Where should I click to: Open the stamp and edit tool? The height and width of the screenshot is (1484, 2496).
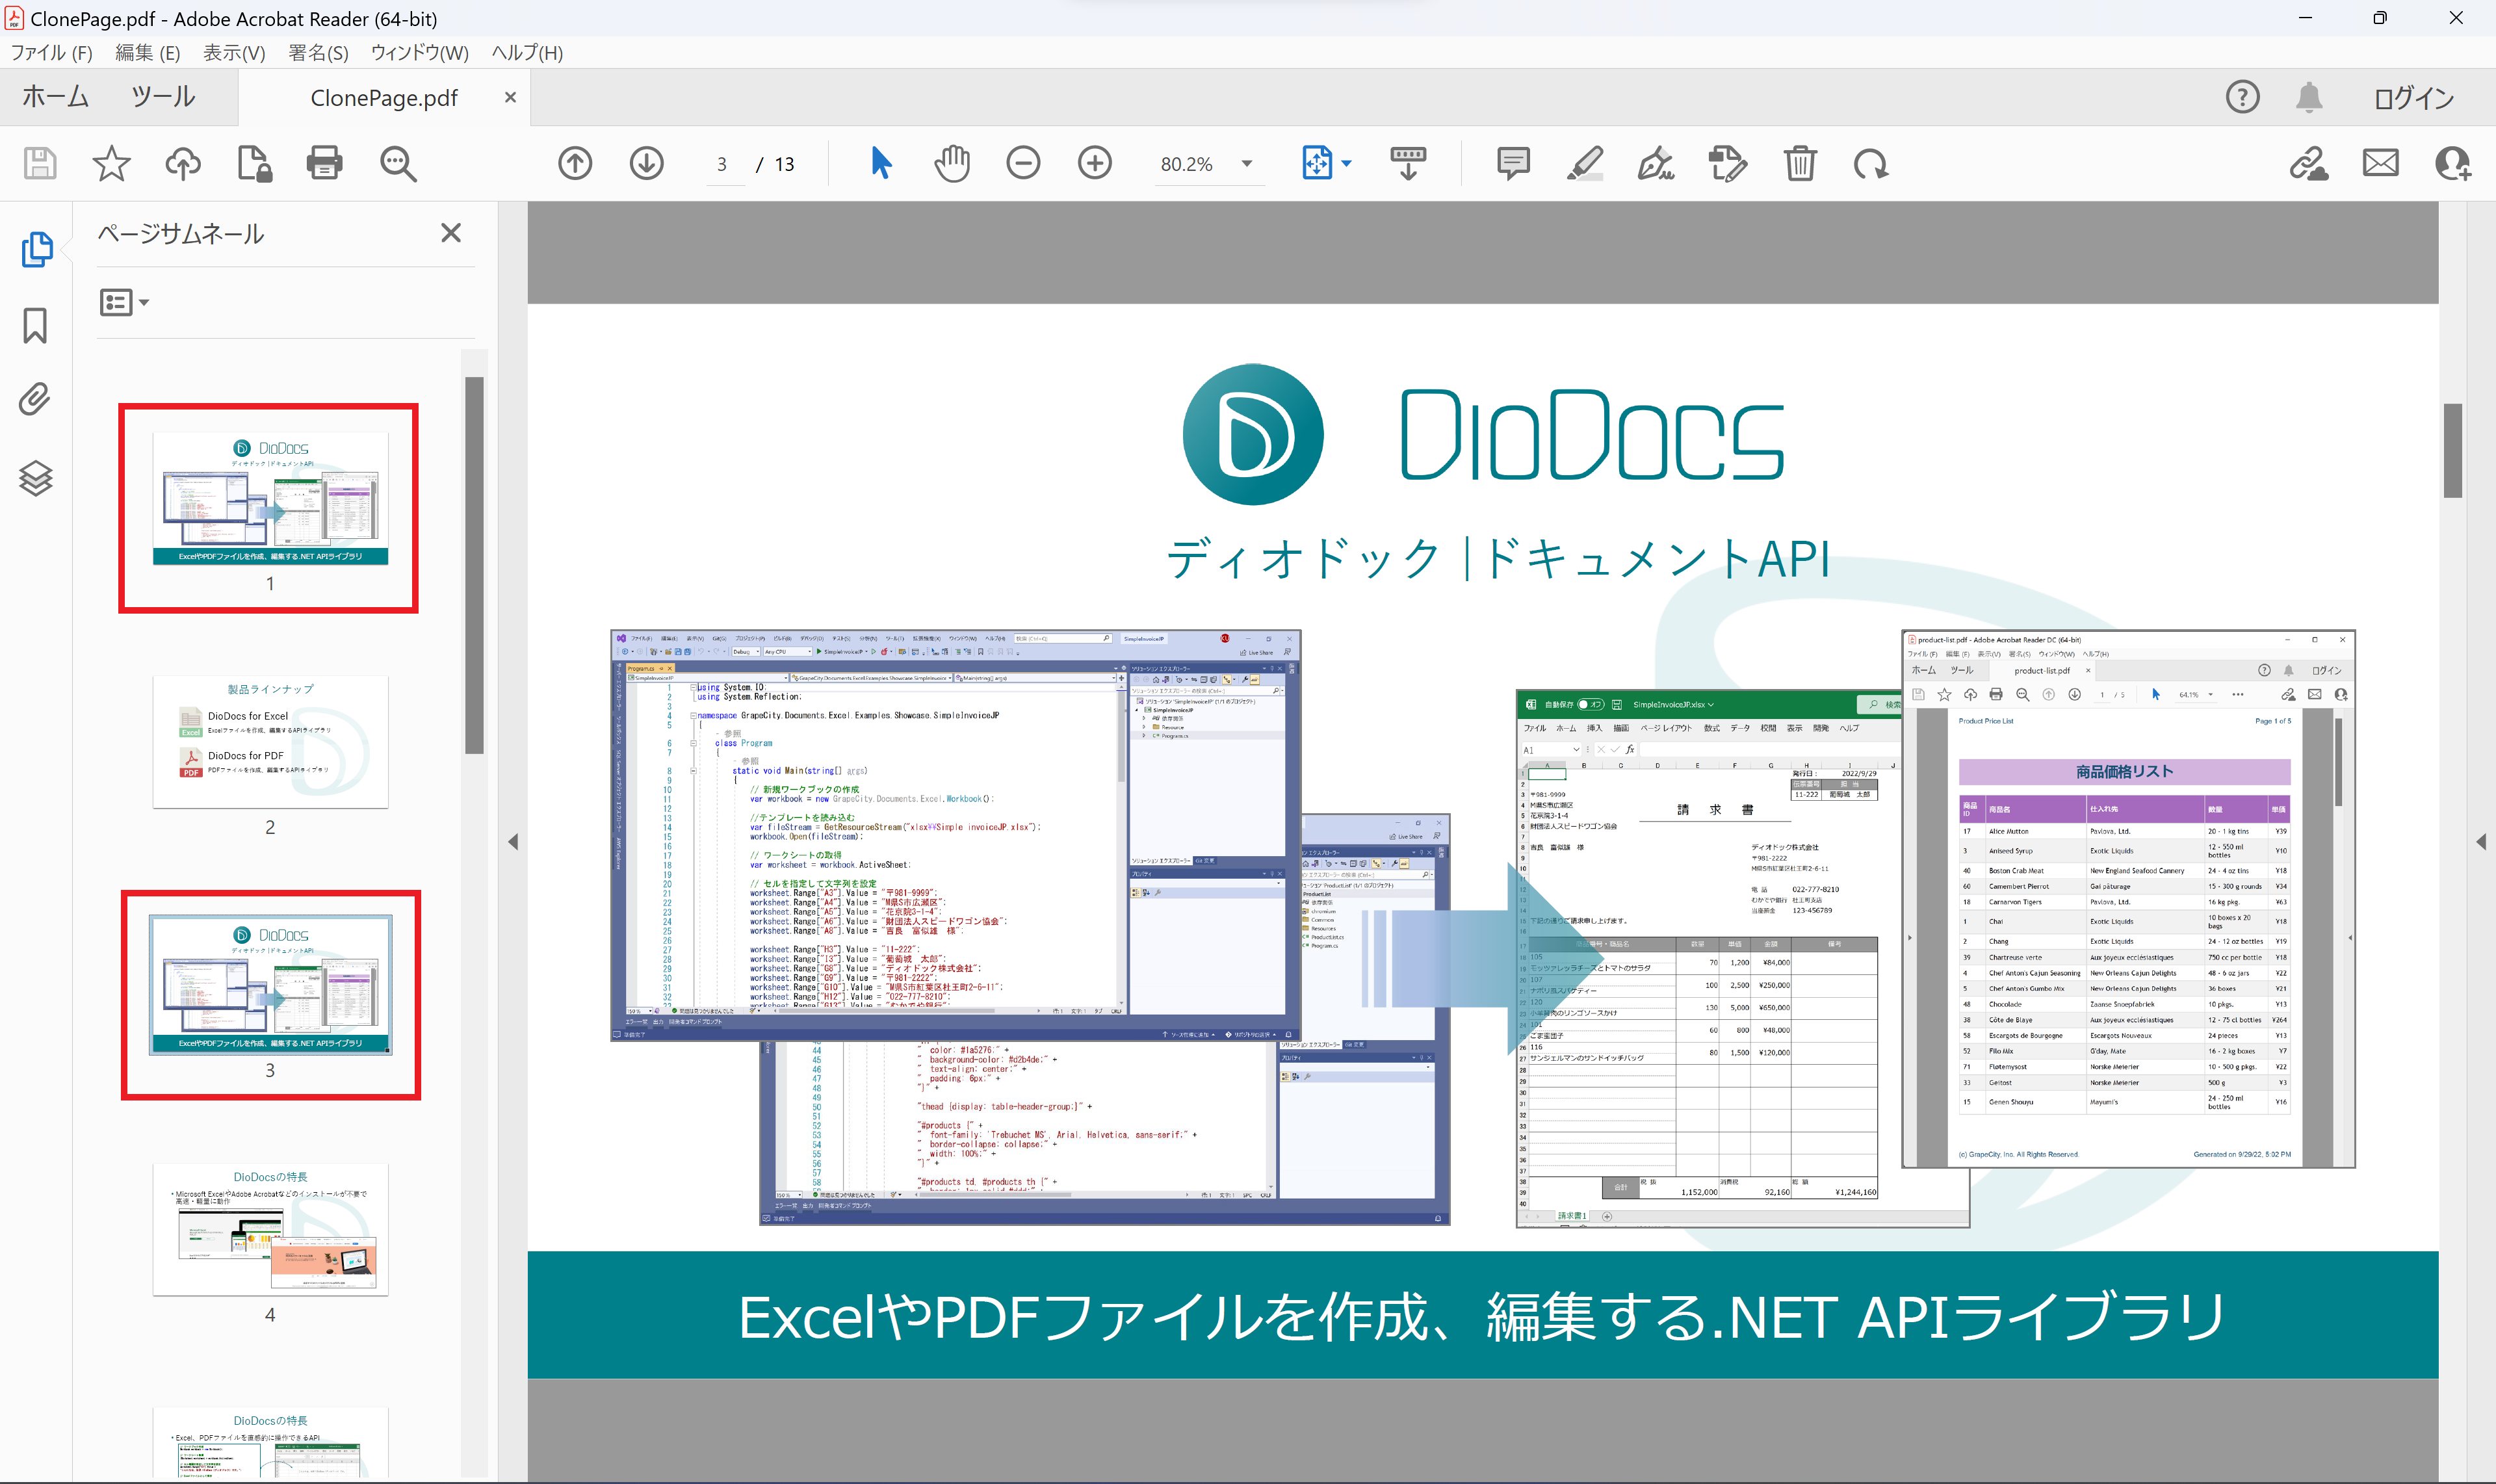(x=1728, y=163)
